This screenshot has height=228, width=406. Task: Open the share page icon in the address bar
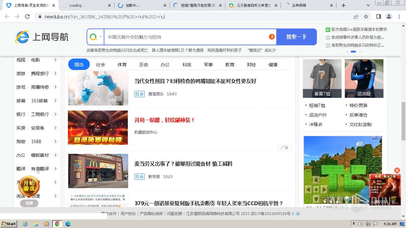click(x=356, y=16)
